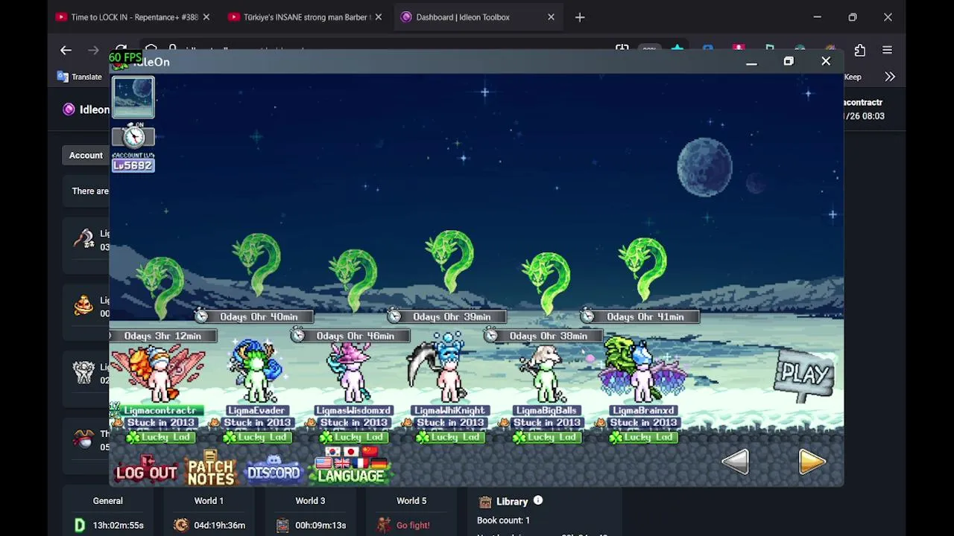Click the green serpent above LigmaEvader
The width and height of the screenshot is (954, 536).
[256, 264]
